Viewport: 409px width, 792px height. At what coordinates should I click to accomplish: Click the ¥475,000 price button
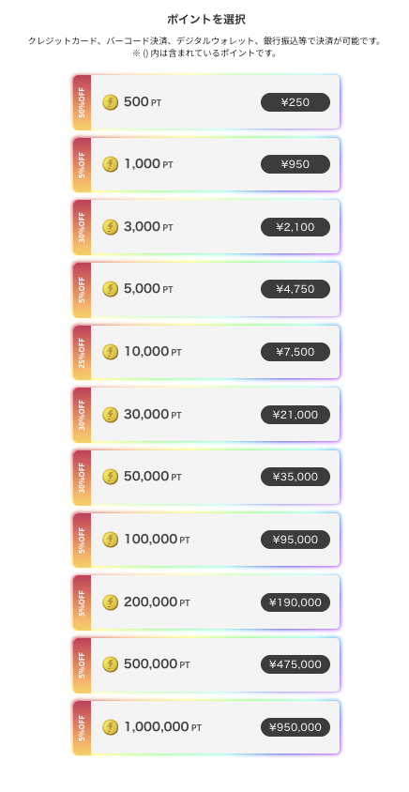point(295,664)
